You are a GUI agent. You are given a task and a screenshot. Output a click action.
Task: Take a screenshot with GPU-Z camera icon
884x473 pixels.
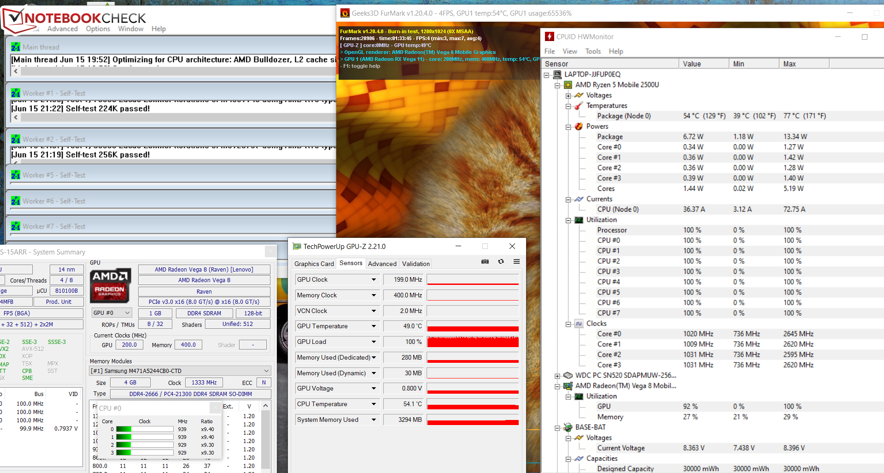(485, 261)
